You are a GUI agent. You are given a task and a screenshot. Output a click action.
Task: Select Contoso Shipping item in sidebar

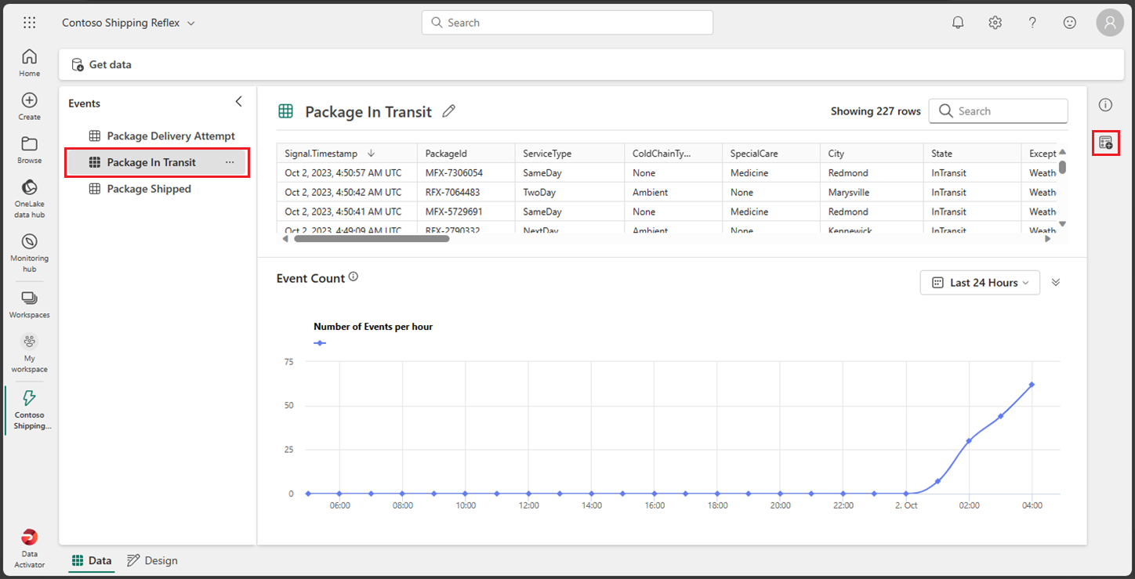[29, 410]
